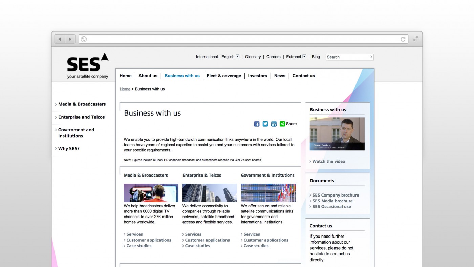Click the Government & Institutions flags image
Viewport: 474px width, 267px height.
[268, 193]
